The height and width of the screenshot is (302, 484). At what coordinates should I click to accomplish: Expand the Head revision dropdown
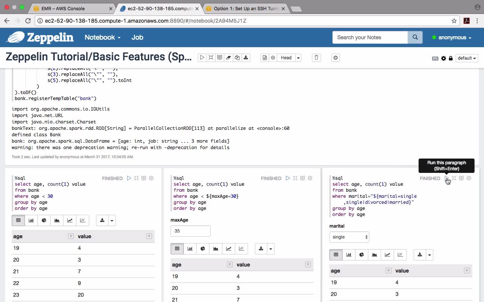[298, 58]
